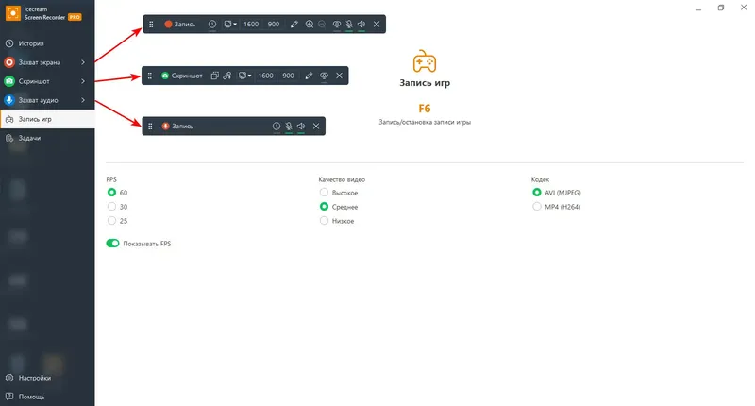Viewport: 755px width, 406px height.
Task: Toggle the microphone on the screen capture toolbar
Action: pos(349,25)
